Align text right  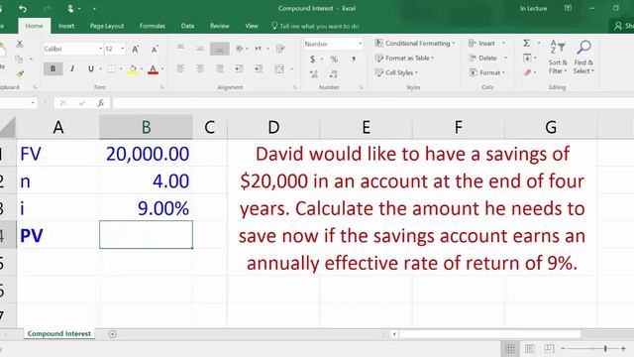pyautogui.click(x=220, y=68)
